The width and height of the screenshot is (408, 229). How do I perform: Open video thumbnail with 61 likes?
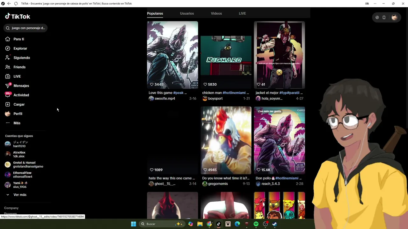pyautogui.click(x=279, y=55)
